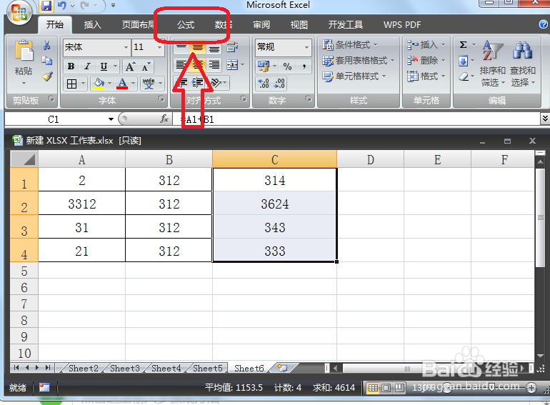550x405 pixels.
Task: Open number format dropdown 常规
Action: click(x=306, y=47)
